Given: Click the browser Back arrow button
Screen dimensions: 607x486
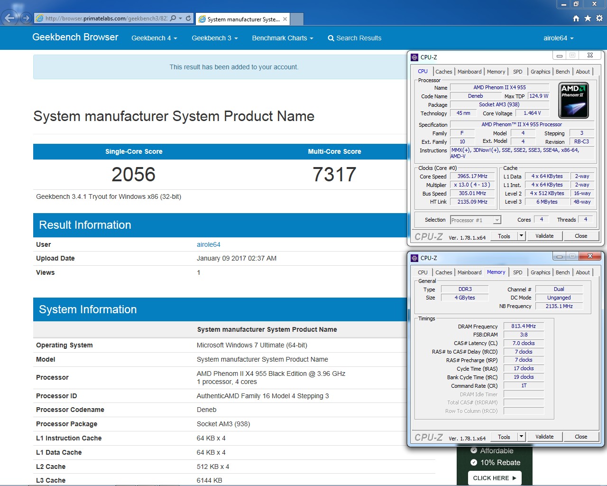Looking at the screenshot, I should pyautogui.click(x=9, y=19).
